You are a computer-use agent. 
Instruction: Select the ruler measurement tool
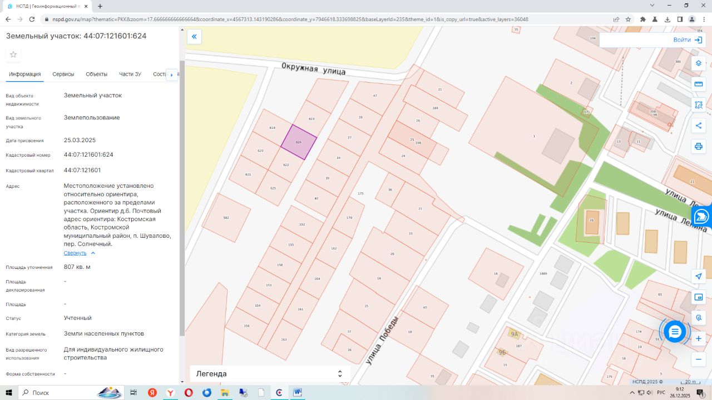click(699, 84)
